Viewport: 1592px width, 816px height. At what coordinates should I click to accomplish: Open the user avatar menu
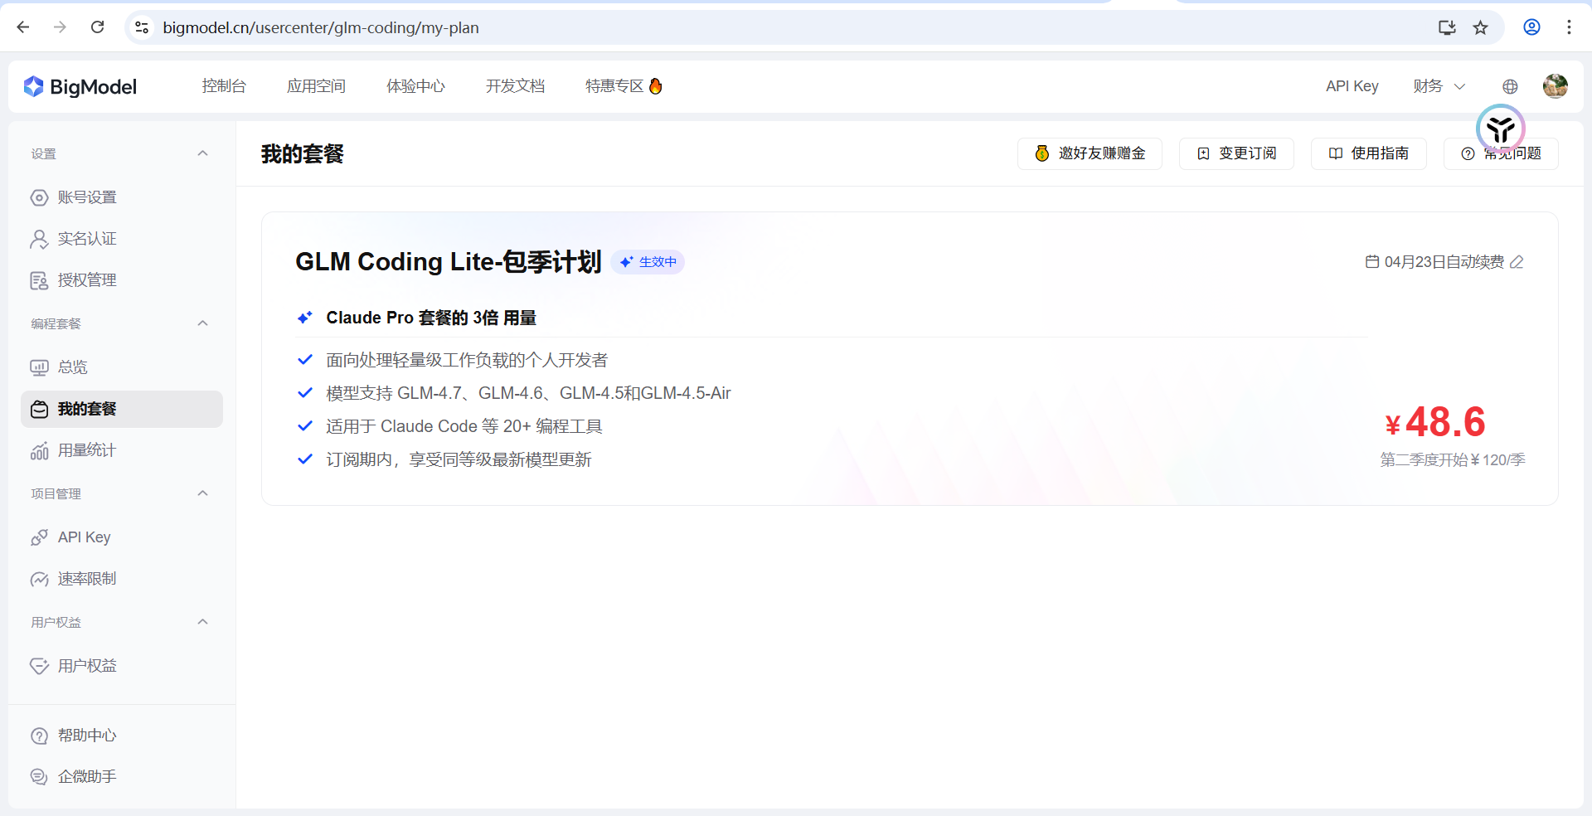tap(1555, 85)
